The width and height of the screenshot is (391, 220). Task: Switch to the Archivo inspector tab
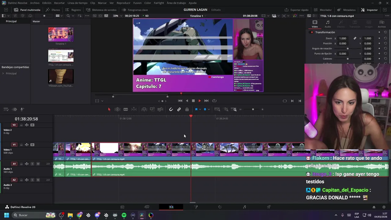click(382, 24)
